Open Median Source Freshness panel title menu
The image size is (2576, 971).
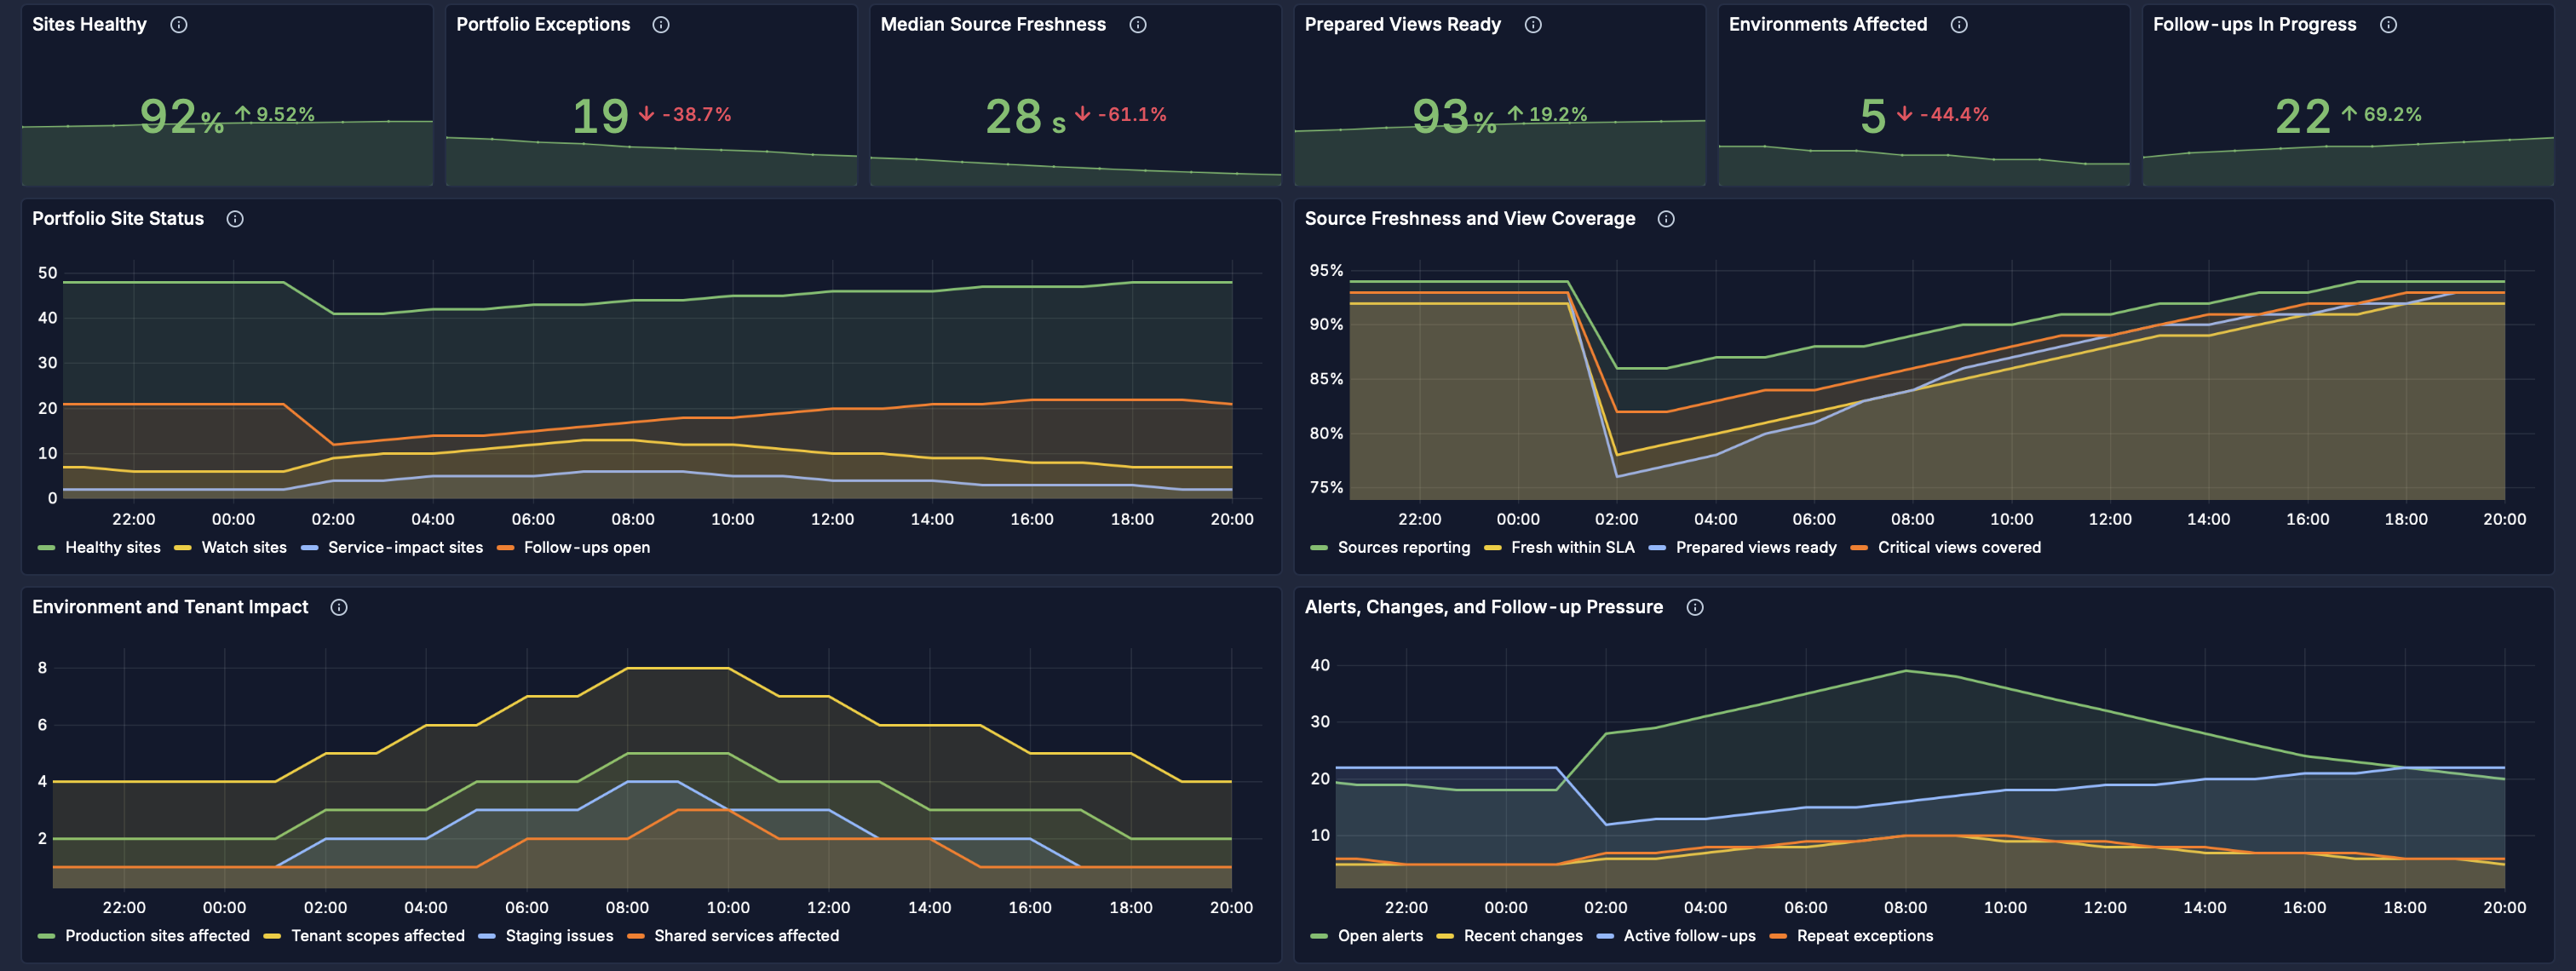[993, 25]
